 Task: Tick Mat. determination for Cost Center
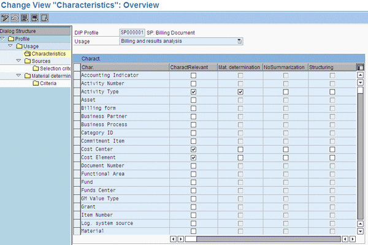(x=240, y=149)
